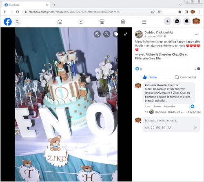The height and width of the screenshot is (182, 204).
Task: Click the J'aime like button
Action: click(x=150, y=77)
